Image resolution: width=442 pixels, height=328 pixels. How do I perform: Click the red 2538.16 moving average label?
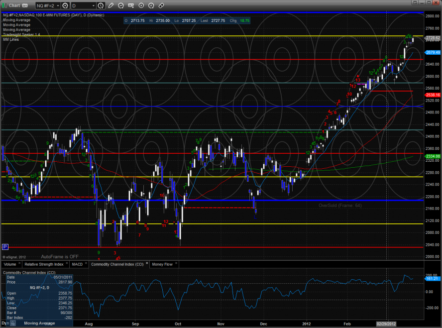[x=431, y=94]
